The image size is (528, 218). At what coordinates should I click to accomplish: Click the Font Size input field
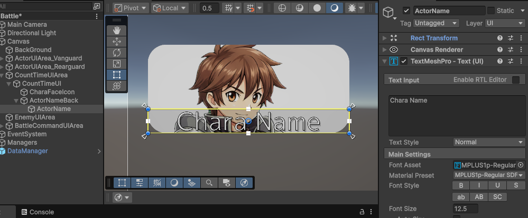click(465, 209)
